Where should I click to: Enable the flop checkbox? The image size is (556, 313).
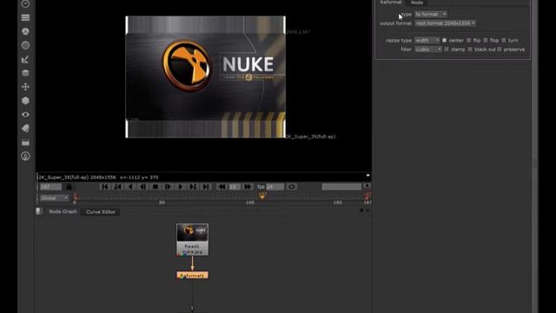pyautogui.click(x=486, y=40)
